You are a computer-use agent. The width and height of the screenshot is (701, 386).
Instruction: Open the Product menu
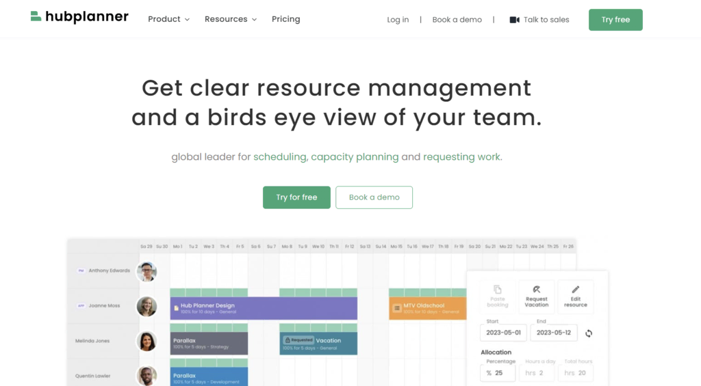pyautogui.click(x=168, y=19)
